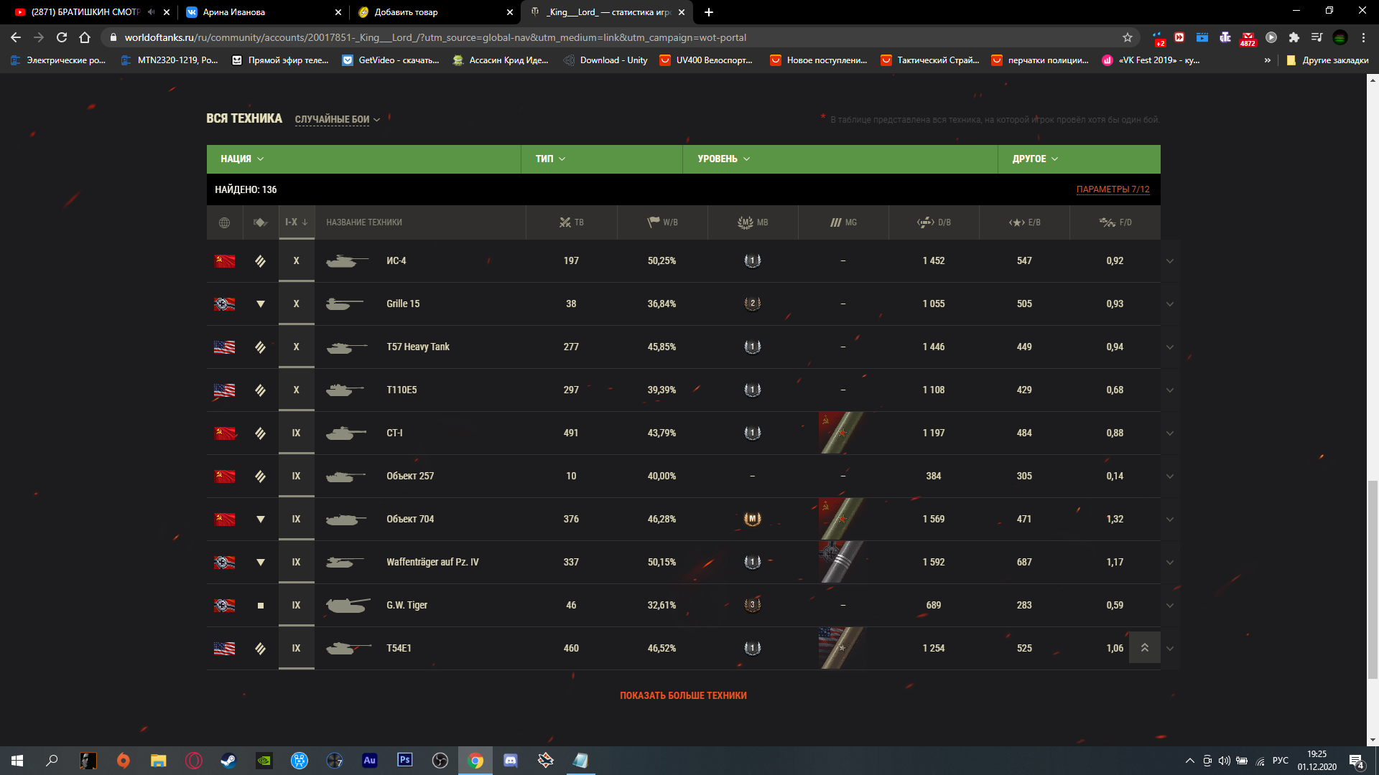Sort by D/B damage per battle column
1379x775 pixels.
click(x=934, y=222)
